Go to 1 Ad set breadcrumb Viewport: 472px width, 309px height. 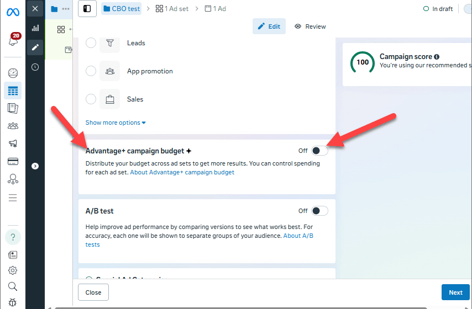[x=172, y=9]
